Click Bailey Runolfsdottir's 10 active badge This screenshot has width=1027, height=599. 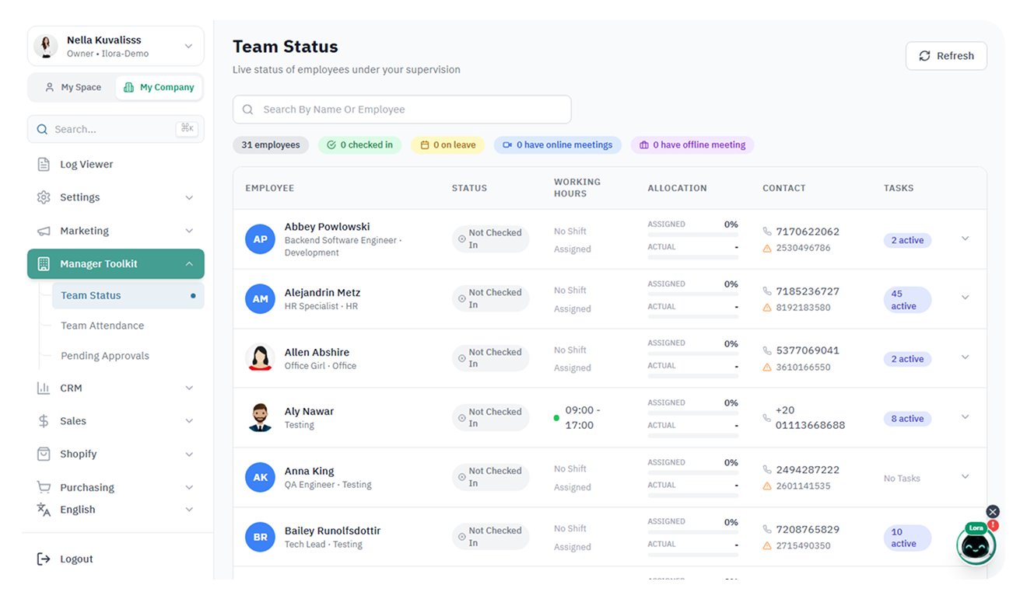point(907,538)
